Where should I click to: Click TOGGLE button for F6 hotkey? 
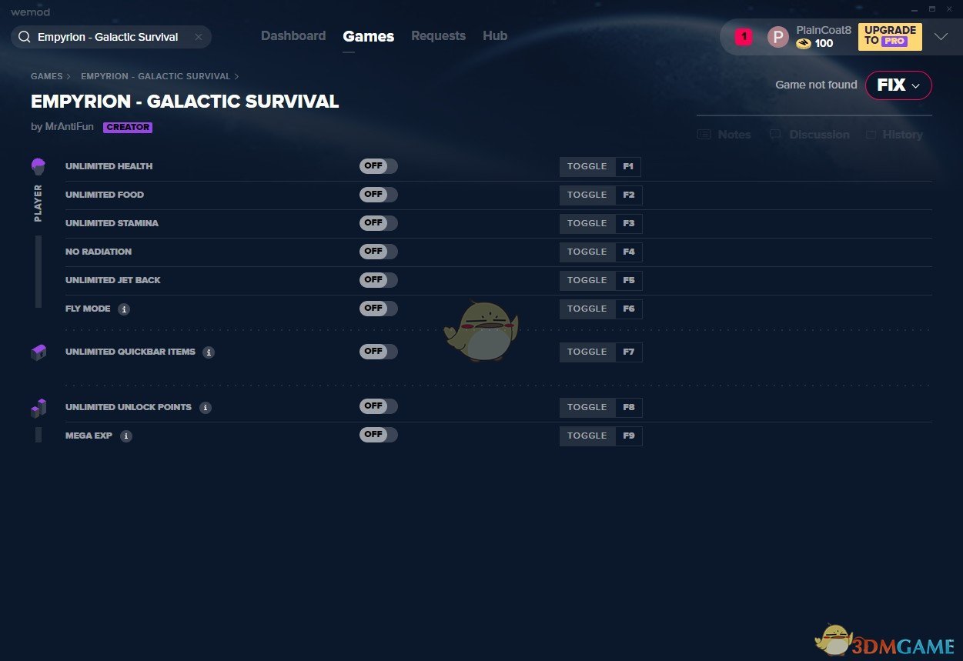[587, 309]
